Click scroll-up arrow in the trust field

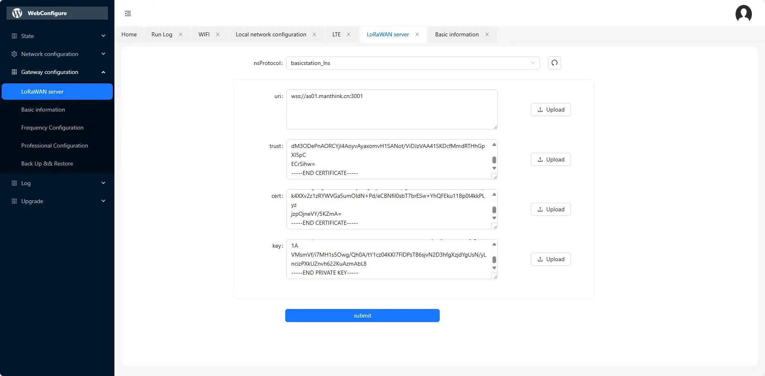coord(494,145)
